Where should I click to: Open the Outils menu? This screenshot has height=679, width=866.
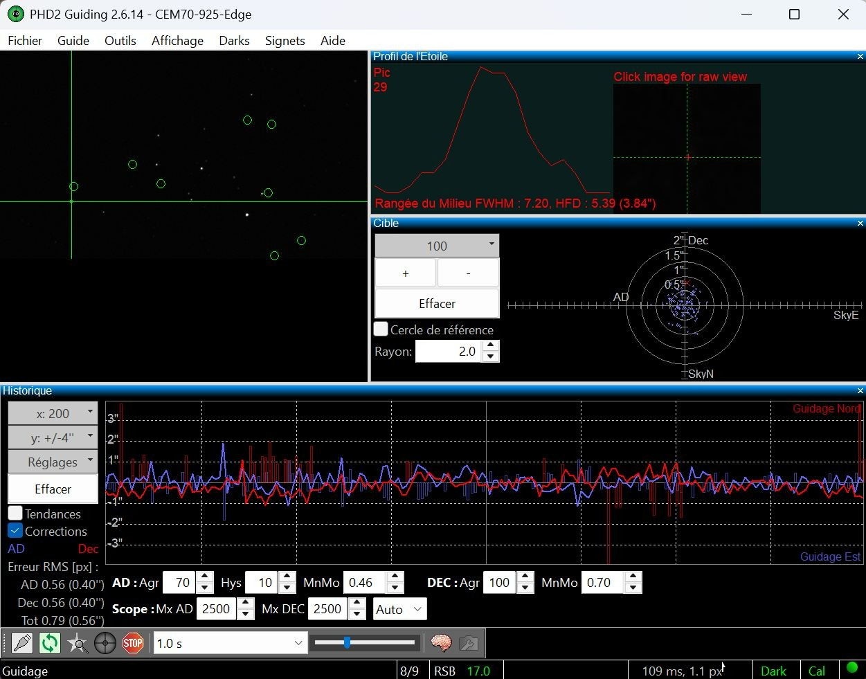click(x=120, y=41)
